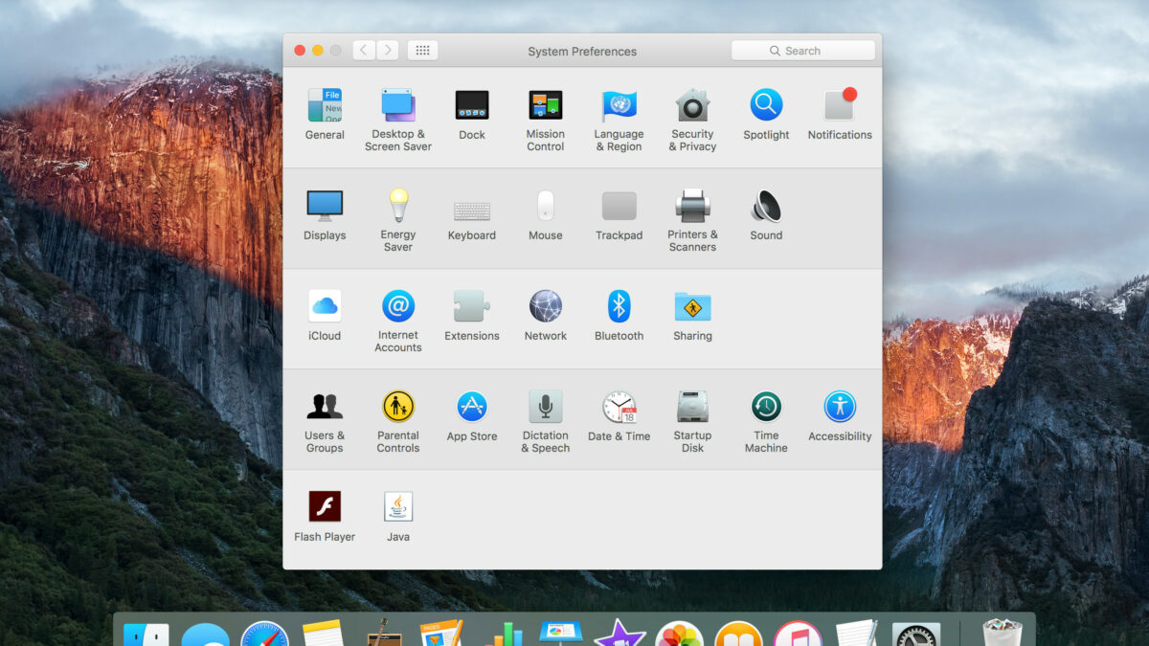Image resolution: width=1149 pixels, height=646 pixels.
Task: Launch Safari from the Dock
Action: tap(264, 635)
